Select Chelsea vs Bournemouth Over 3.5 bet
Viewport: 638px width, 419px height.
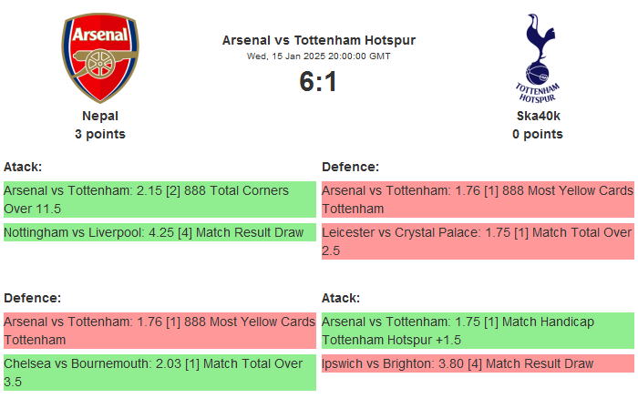point(159,373)
